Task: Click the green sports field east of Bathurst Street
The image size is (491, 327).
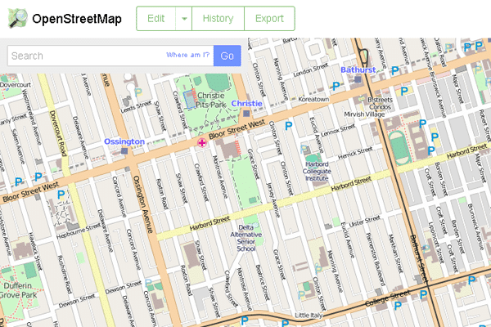Action: coord(399,148)
